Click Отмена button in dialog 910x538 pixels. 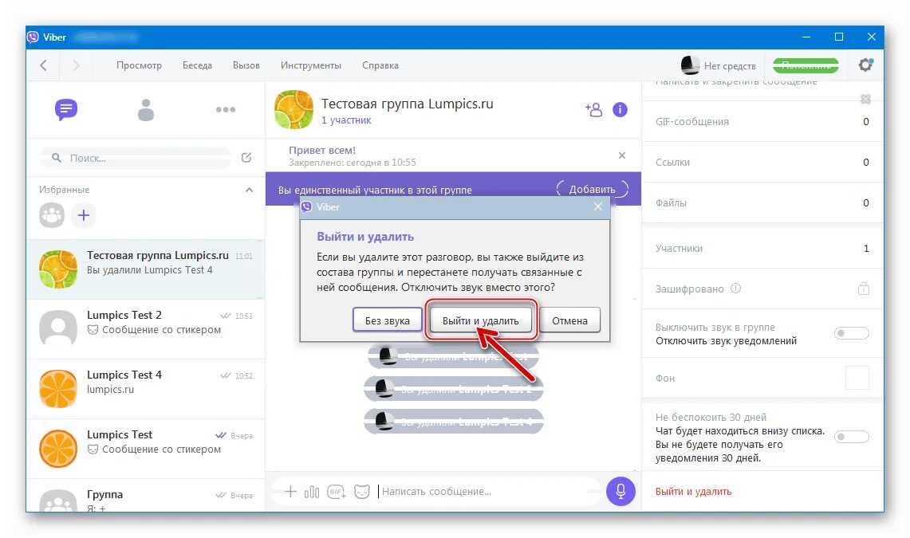pos(569,320)
